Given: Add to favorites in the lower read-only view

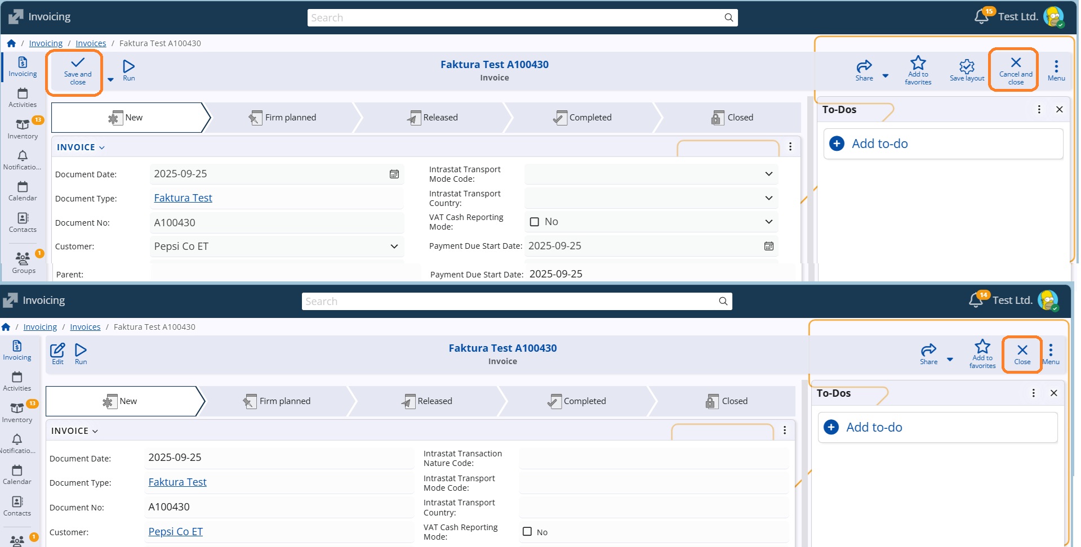Looking at the screenshot, I should [x=982, y=355].
